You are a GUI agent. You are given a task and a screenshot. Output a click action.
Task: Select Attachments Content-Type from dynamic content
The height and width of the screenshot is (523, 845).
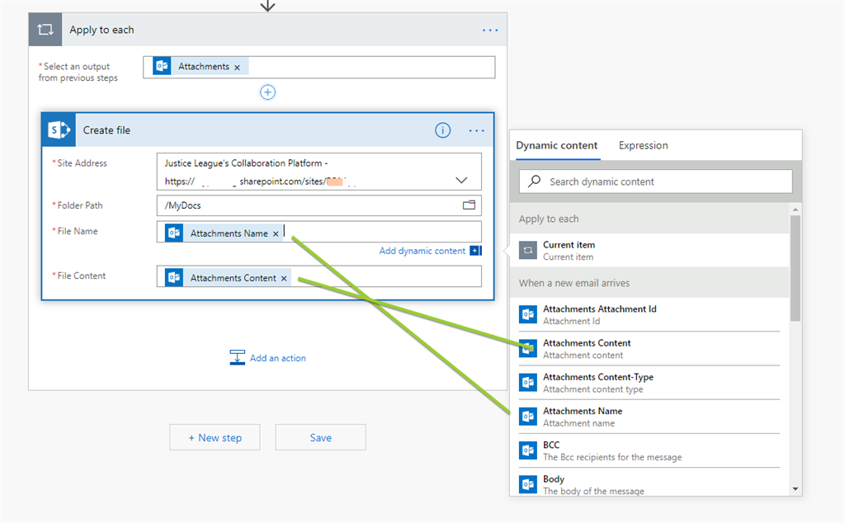click(597, 383)
